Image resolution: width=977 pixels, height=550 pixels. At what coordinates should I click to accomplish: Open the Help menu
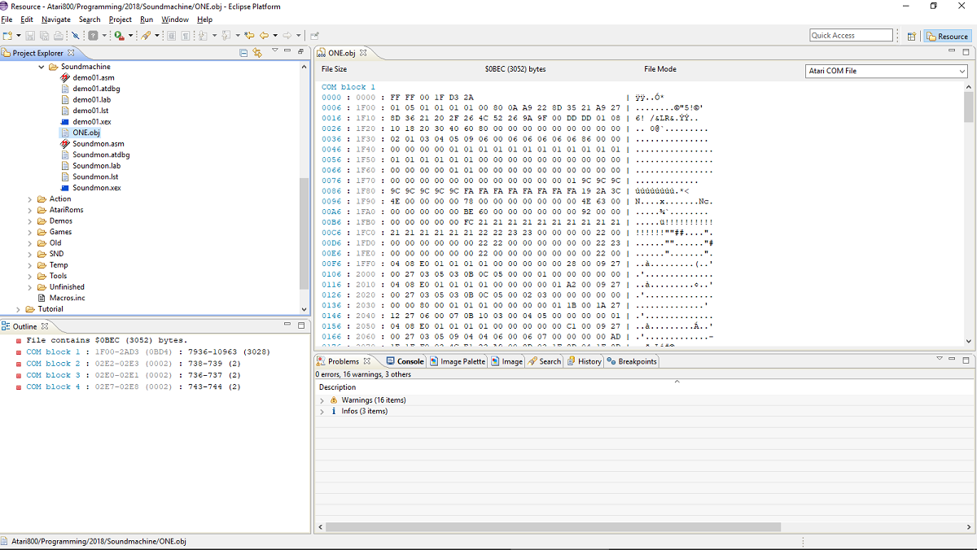(x=205, y=20)
